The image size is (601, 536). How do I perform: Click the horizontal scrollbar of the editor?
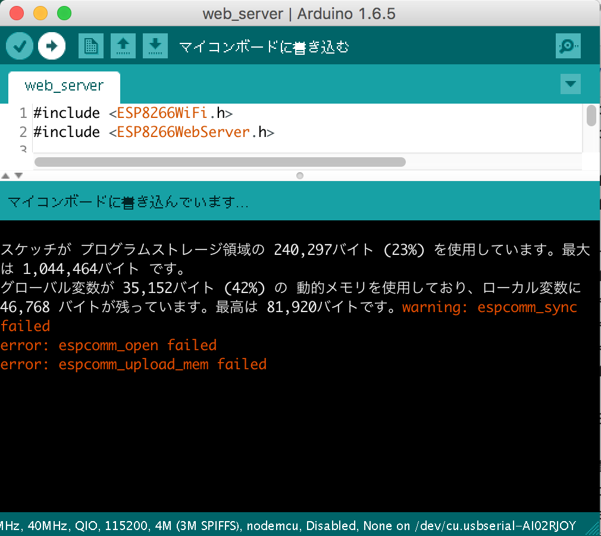coord(220,162)
